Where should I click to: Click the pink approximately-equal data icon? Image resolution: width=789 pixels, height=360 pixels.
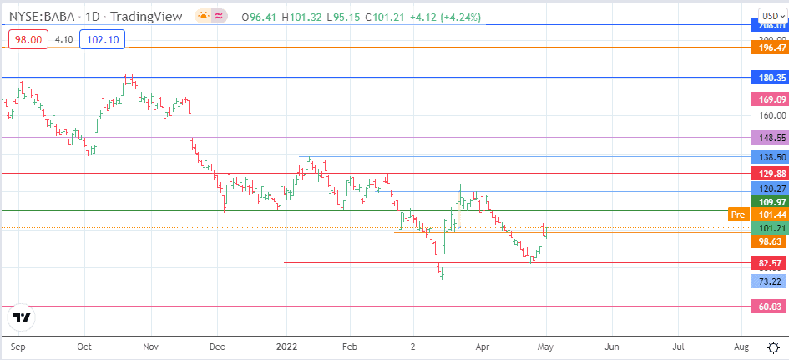point(219,16)
